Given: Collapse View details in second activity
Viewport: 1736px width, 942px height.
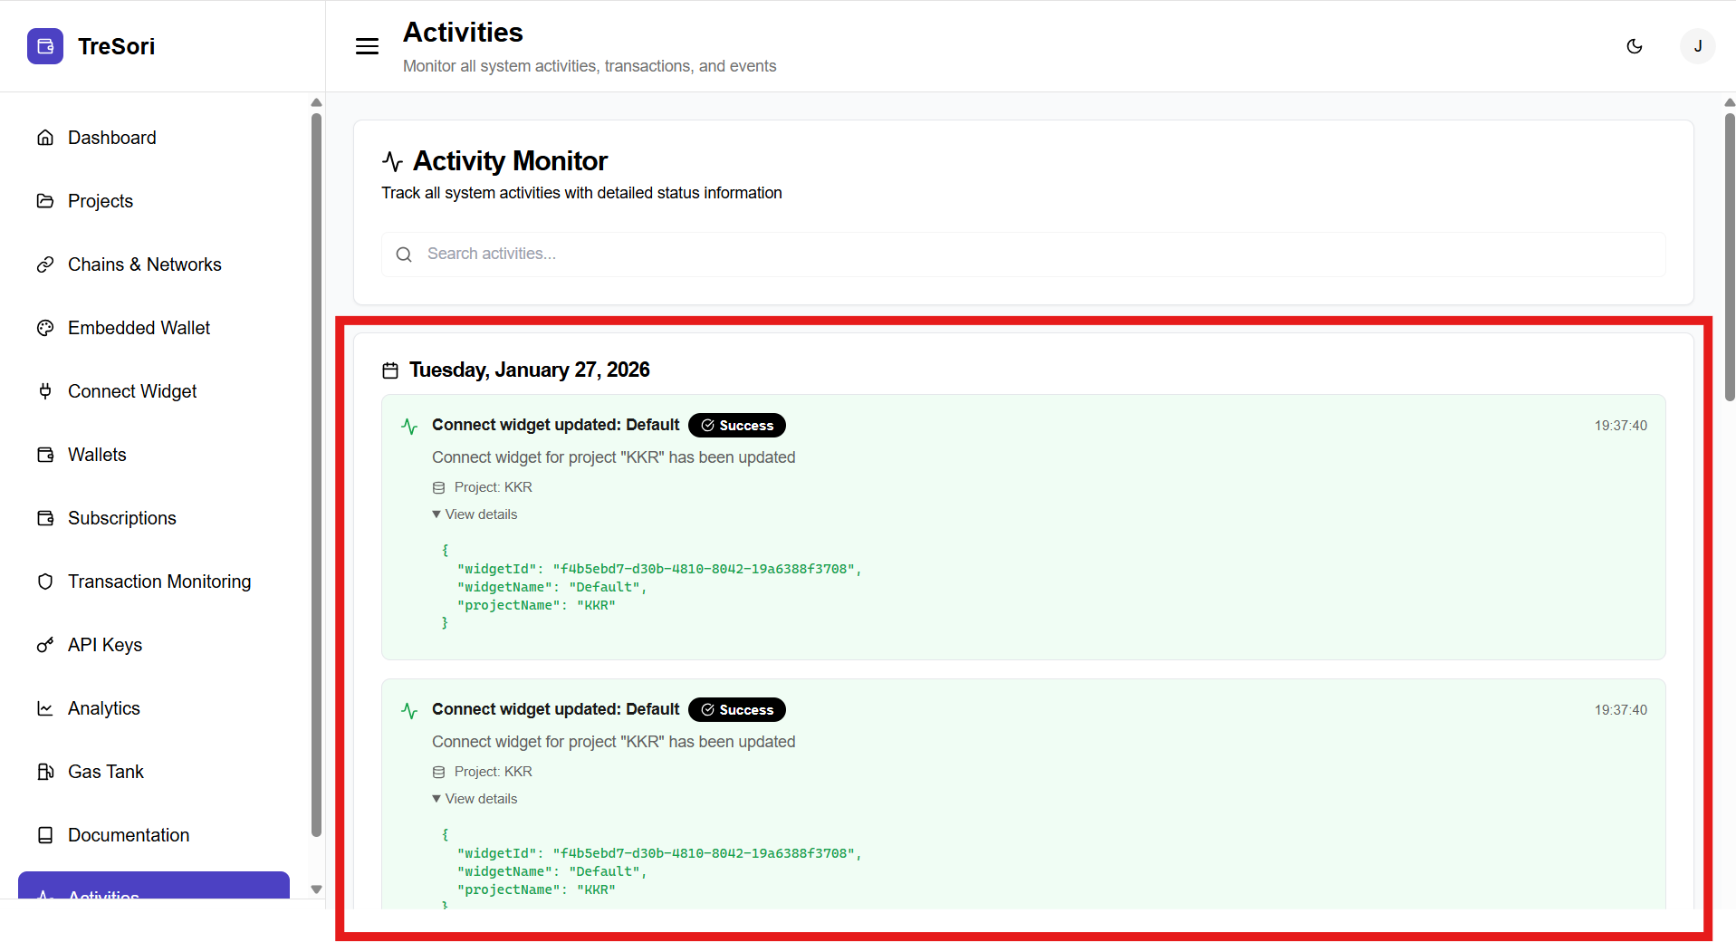Looking at the screenshot, I should point(475,799).
